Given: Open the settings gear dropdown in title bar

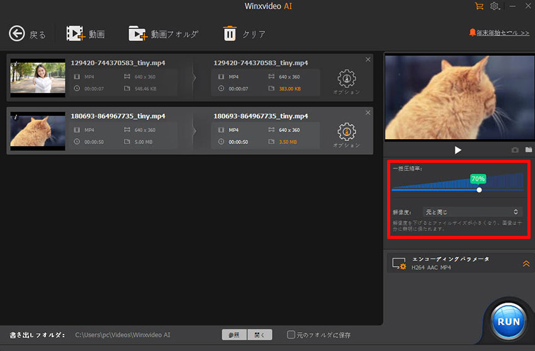Looking at the screenshot, I should point(496,6).
